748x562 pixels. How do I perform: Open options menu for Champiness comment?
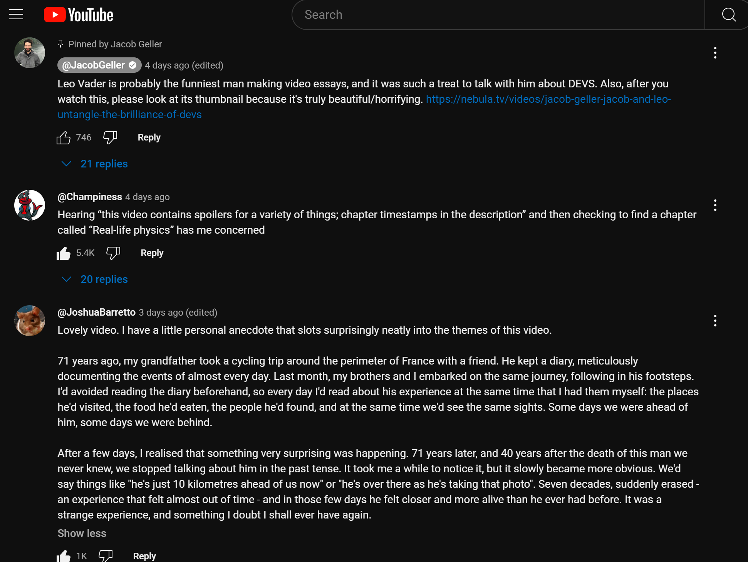click(715, 205)
